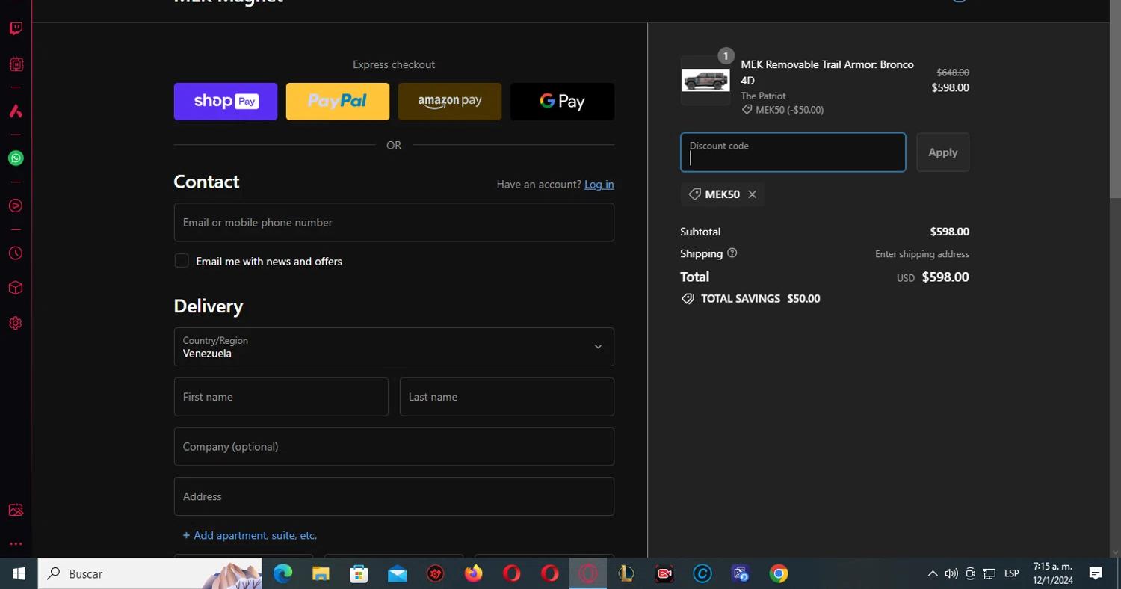
Task: Pay with Google Pay express checkout
Action: [562, 102]
